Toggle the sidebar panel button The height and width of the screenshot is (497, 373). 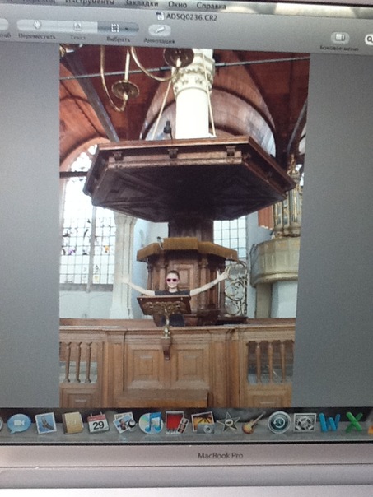coord(340,38)
